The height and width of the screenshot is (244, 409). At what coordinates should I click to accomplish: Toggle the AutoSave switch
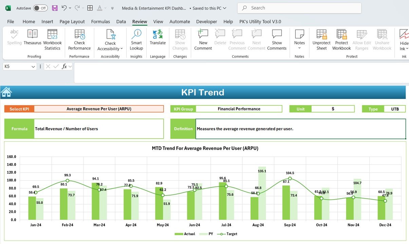(x=40, y=8)
